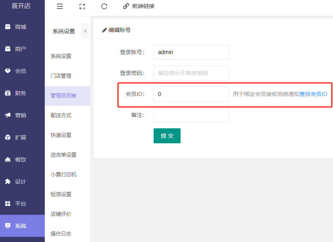Viewport: 333px width, 242px height.
Task: Open the 会员 sidebar section
Action: [x=22, y=71]
